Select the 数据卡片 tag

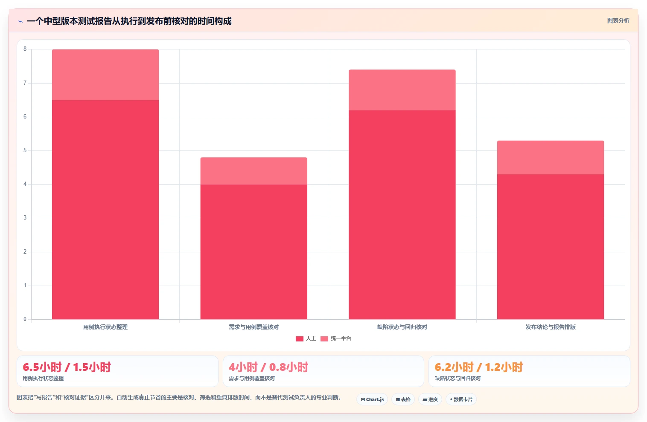tap(461, 399)
